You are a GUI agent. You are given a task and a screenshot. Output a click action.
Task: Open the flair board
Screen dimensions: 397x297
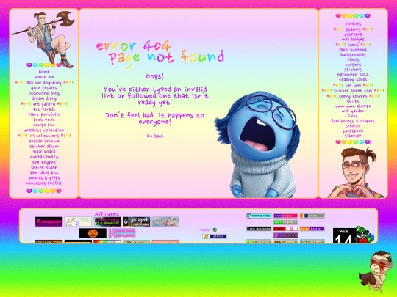tap(44, 152)
